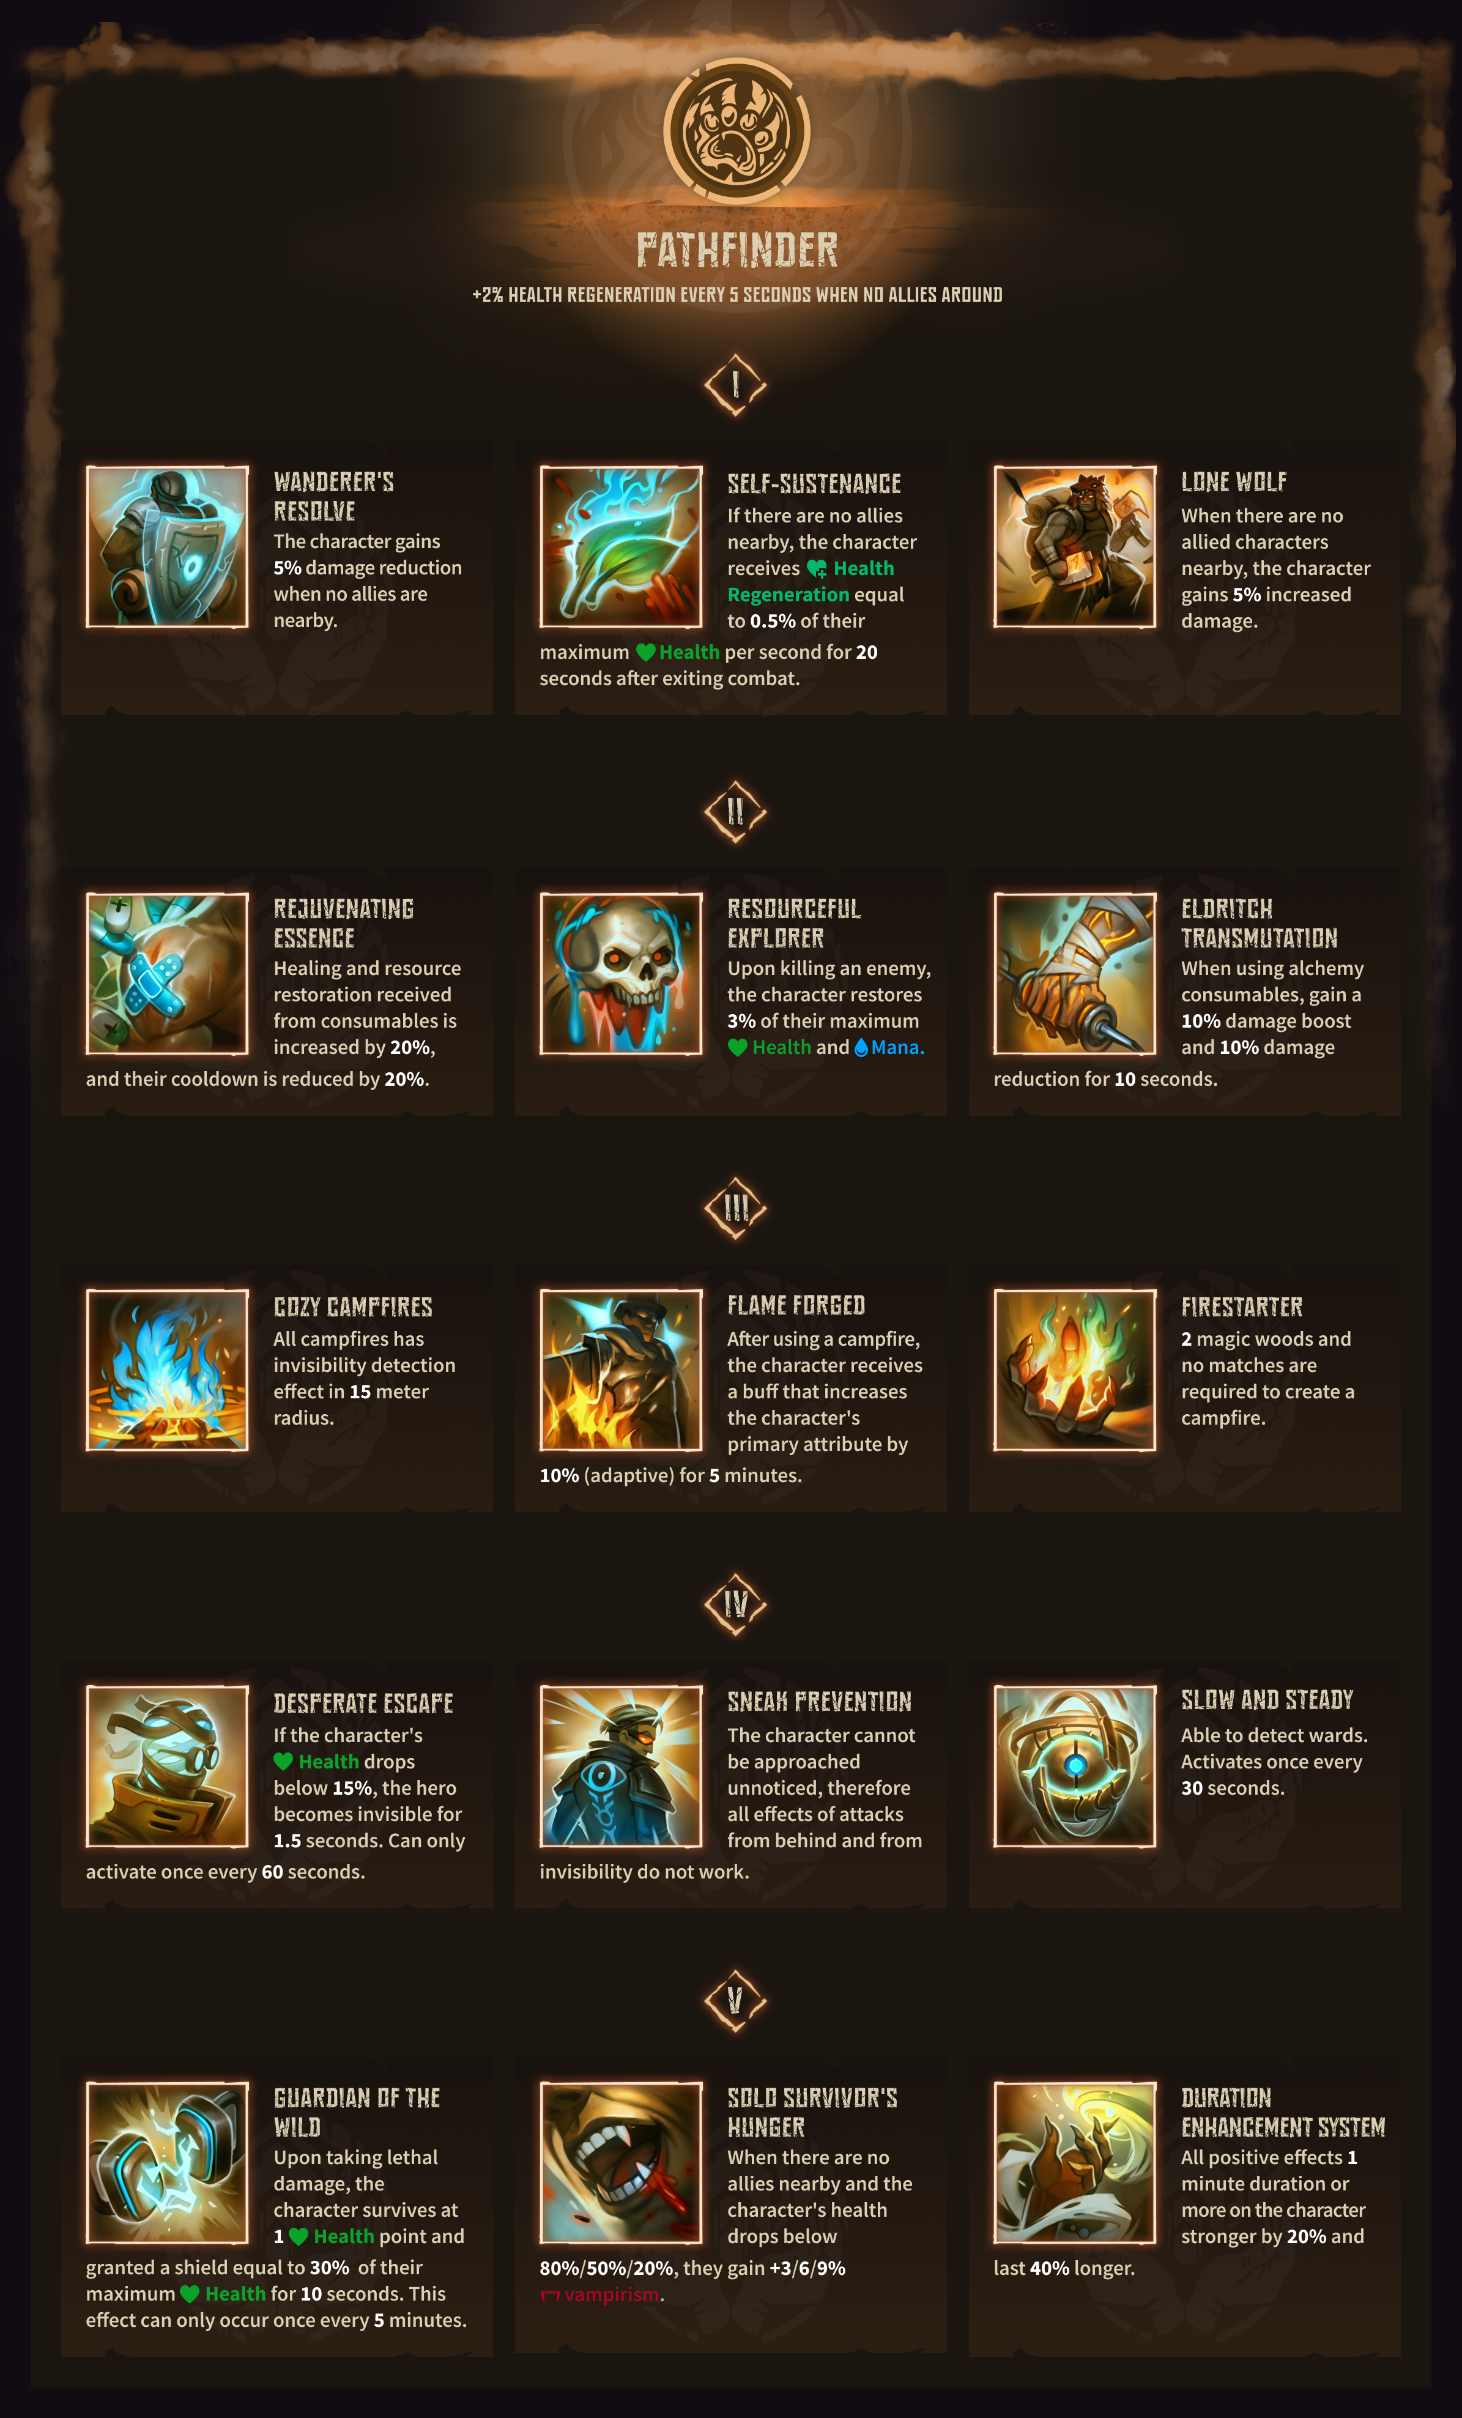This screenshot has height=2418, width=1462.
Task: Choose Duration Enhancement System icon
Action: (1074, 2163)
